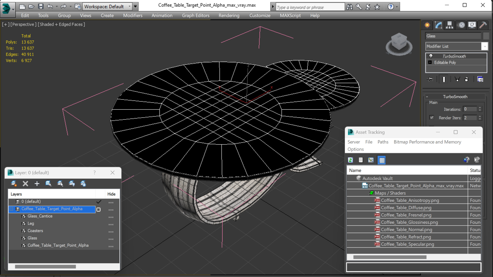
Task: Open the Modifier List dropdown
Action: [485, 46]
